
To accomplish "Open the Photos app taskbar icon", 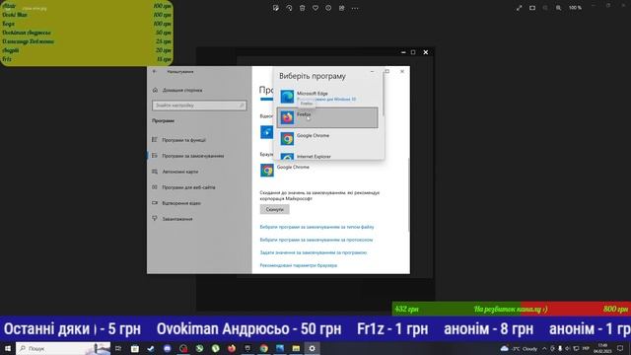I will [280, 348].
